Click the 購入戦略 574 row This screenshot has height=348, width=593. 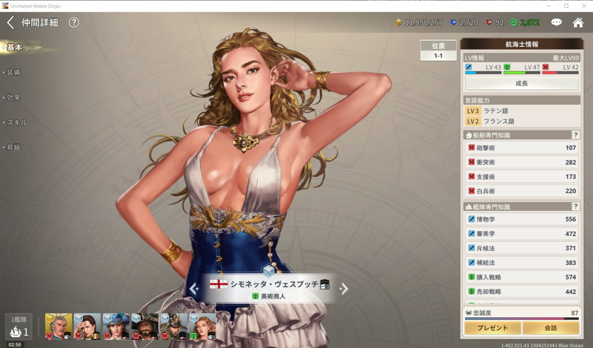pyautogui.click(x=522, y=277)
